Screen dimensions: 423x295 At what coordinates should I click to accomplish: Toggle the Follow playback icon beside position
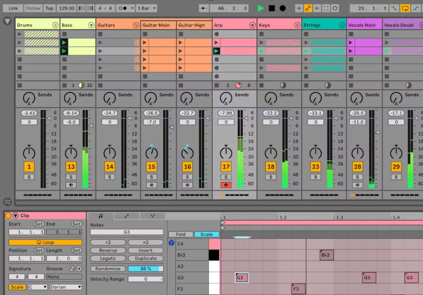pos(203,8)
